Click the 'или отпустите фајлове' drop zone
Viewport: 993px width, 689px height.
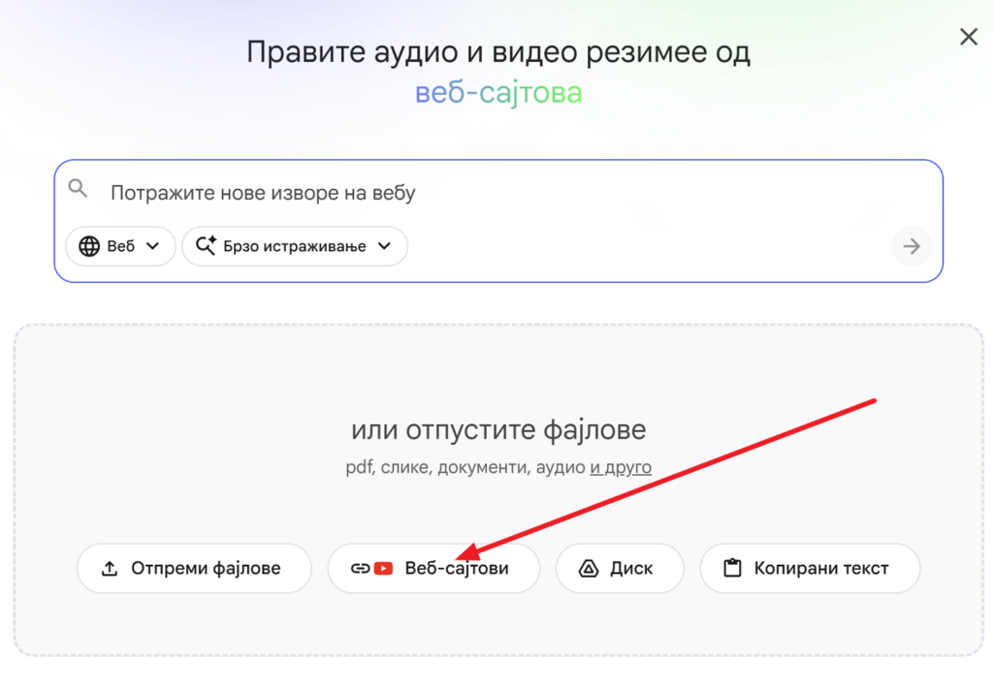(497, 429)
